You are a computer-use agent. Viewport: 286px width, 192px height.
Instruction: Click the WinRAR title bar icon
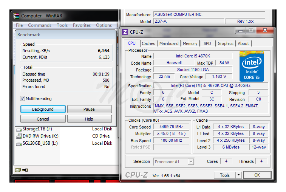point(16,16)
